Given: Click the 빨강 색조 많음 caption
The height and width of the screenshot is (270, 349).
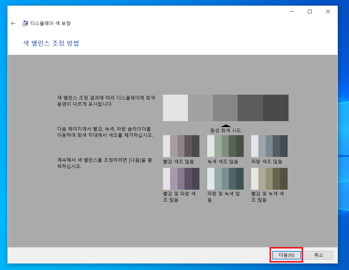Looking at the screenshot, I should point(179,162).
